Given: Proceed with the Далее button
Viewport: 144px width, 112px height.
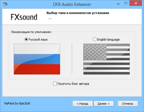Looking at the screenshot, I should [x=104, y=104].
